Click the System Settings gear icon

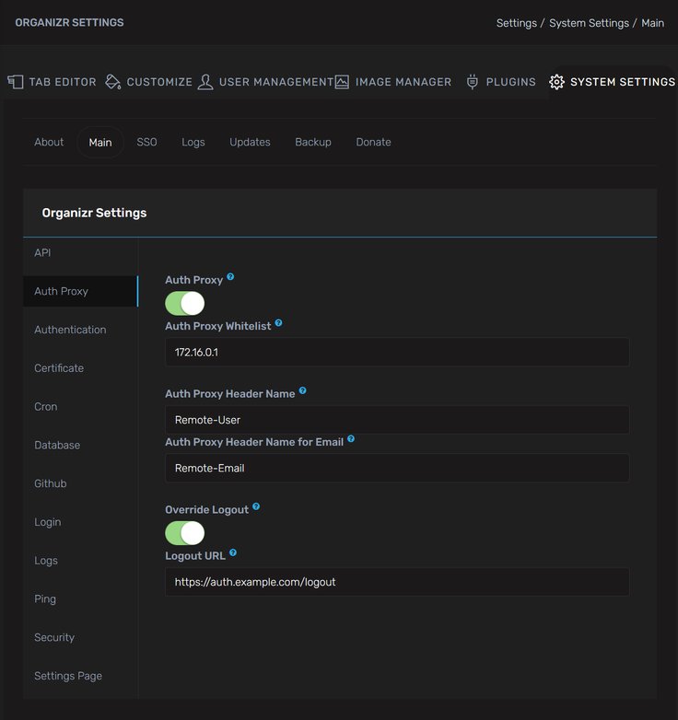tap(556, 82)
